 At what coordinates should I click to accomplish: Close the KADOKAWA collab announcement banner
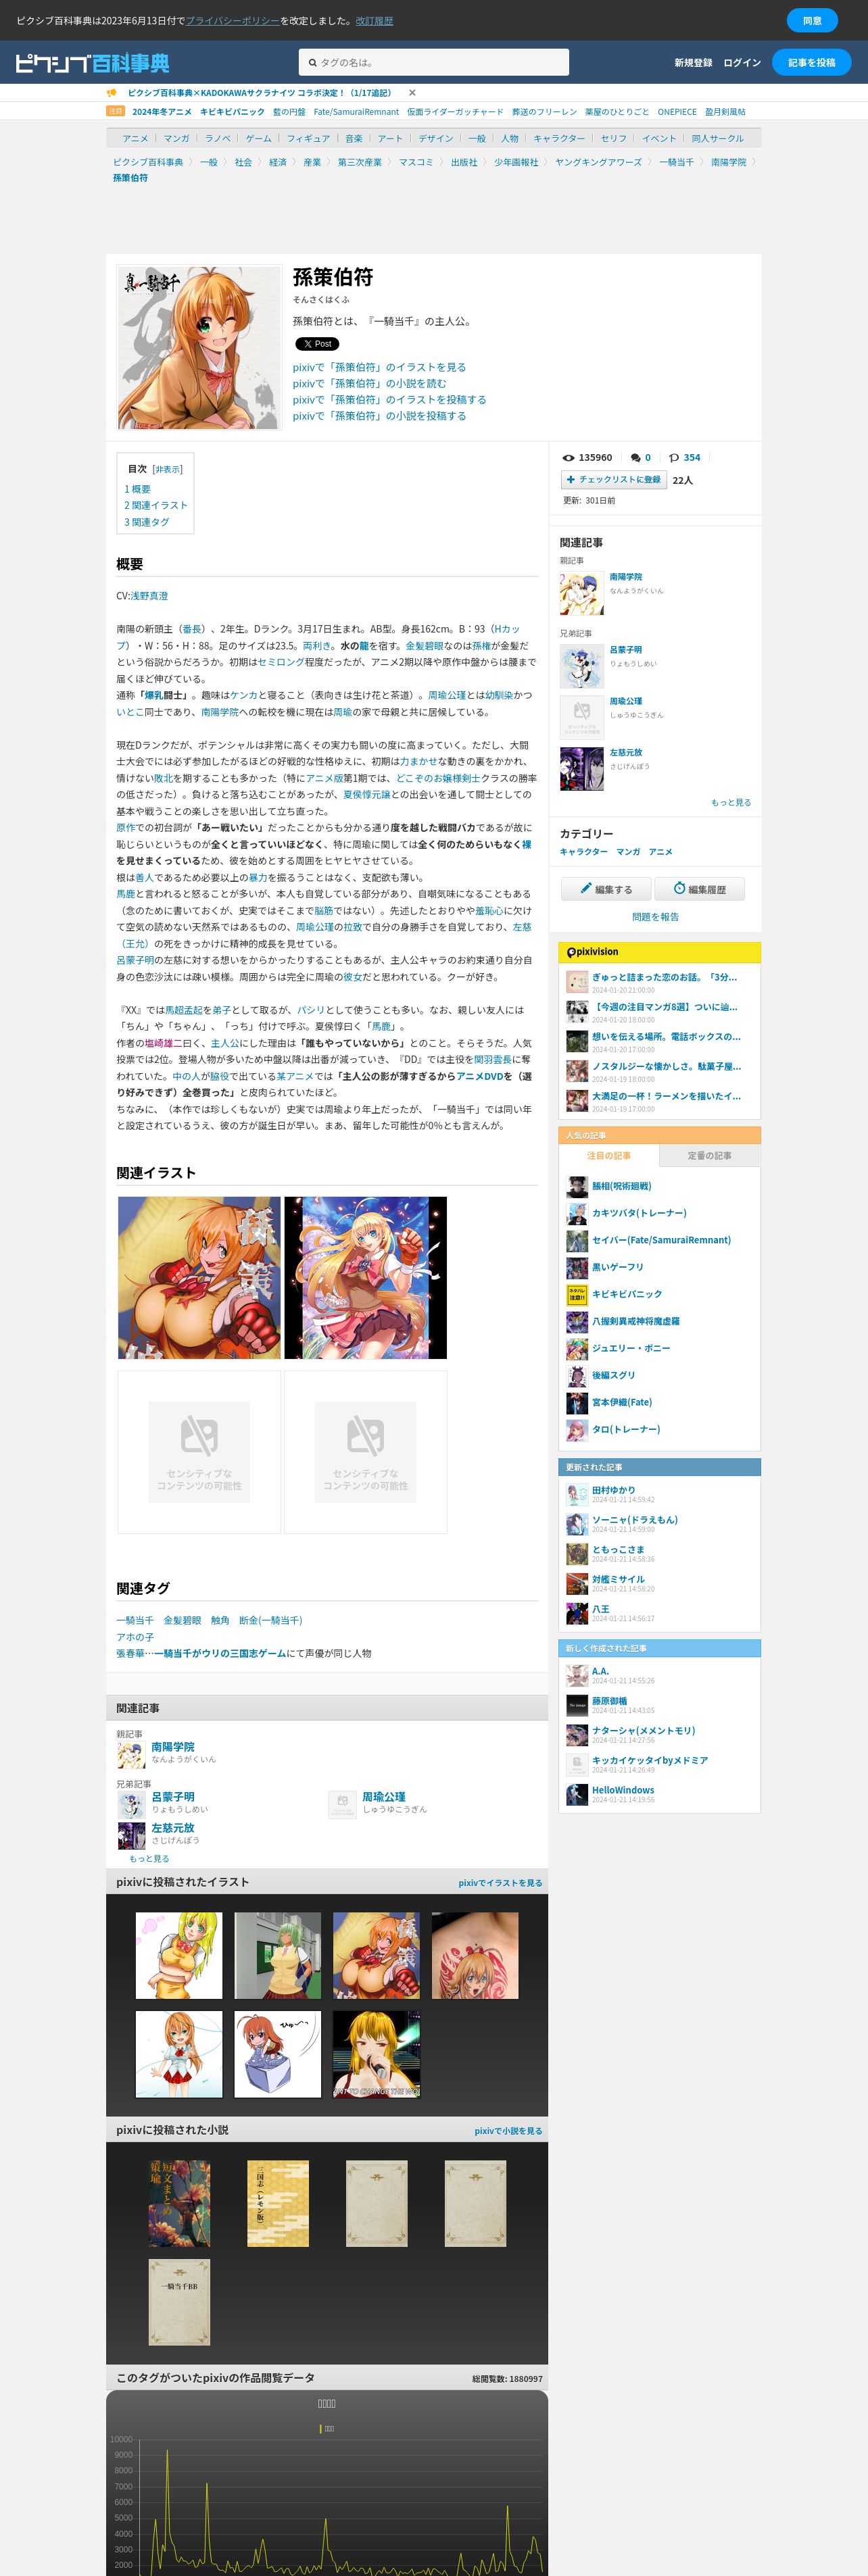point(412,93)
